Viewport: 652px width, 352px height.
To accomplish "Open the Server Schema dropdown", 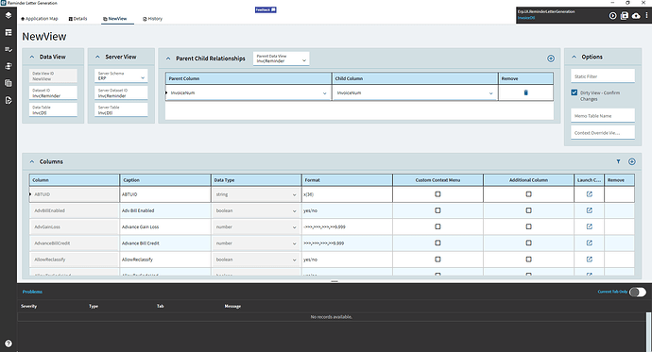I will 121,75.
